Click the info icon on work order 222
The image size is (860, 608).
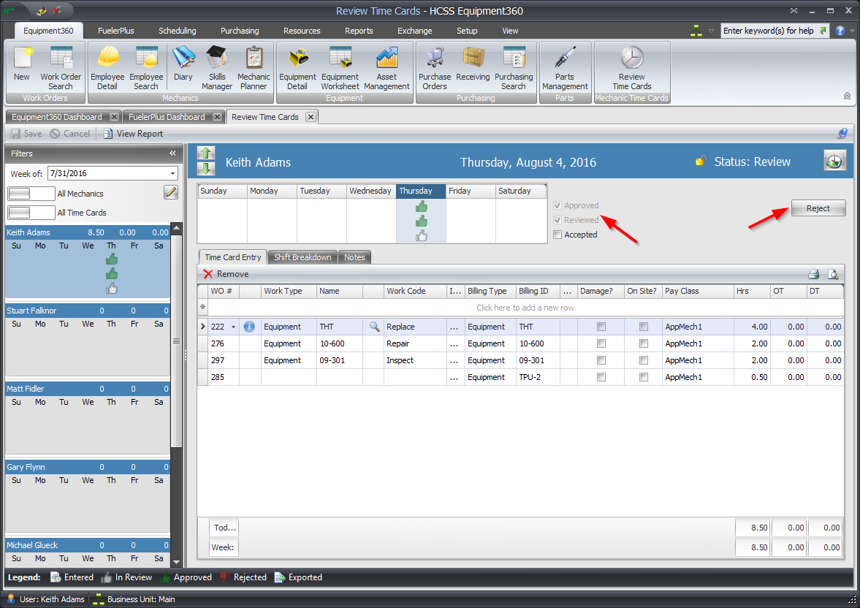click(x=248, y=326)
